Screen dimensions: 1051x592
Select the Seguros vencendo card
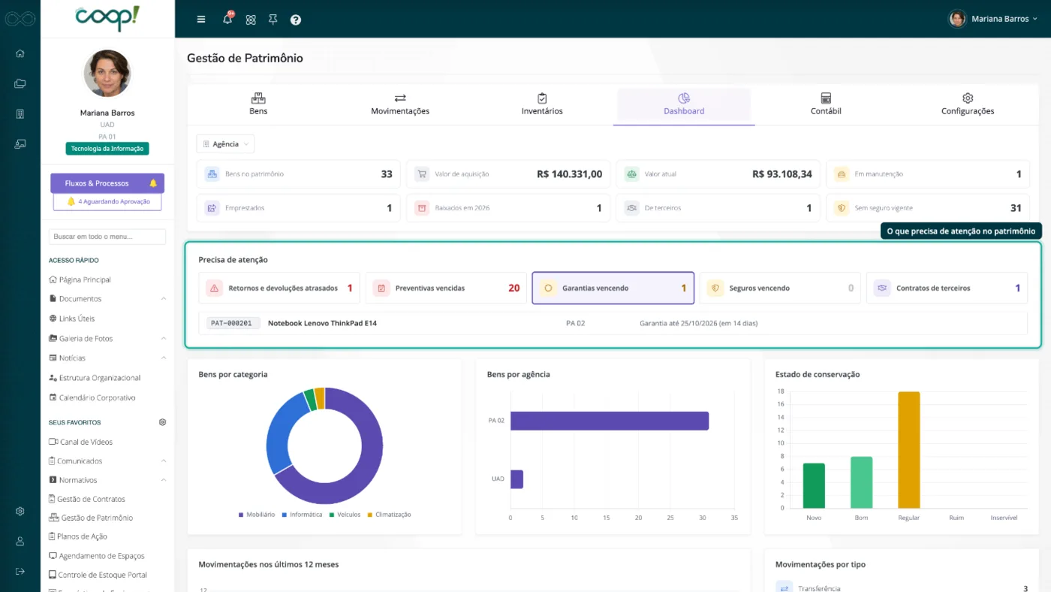click(780, 288)
